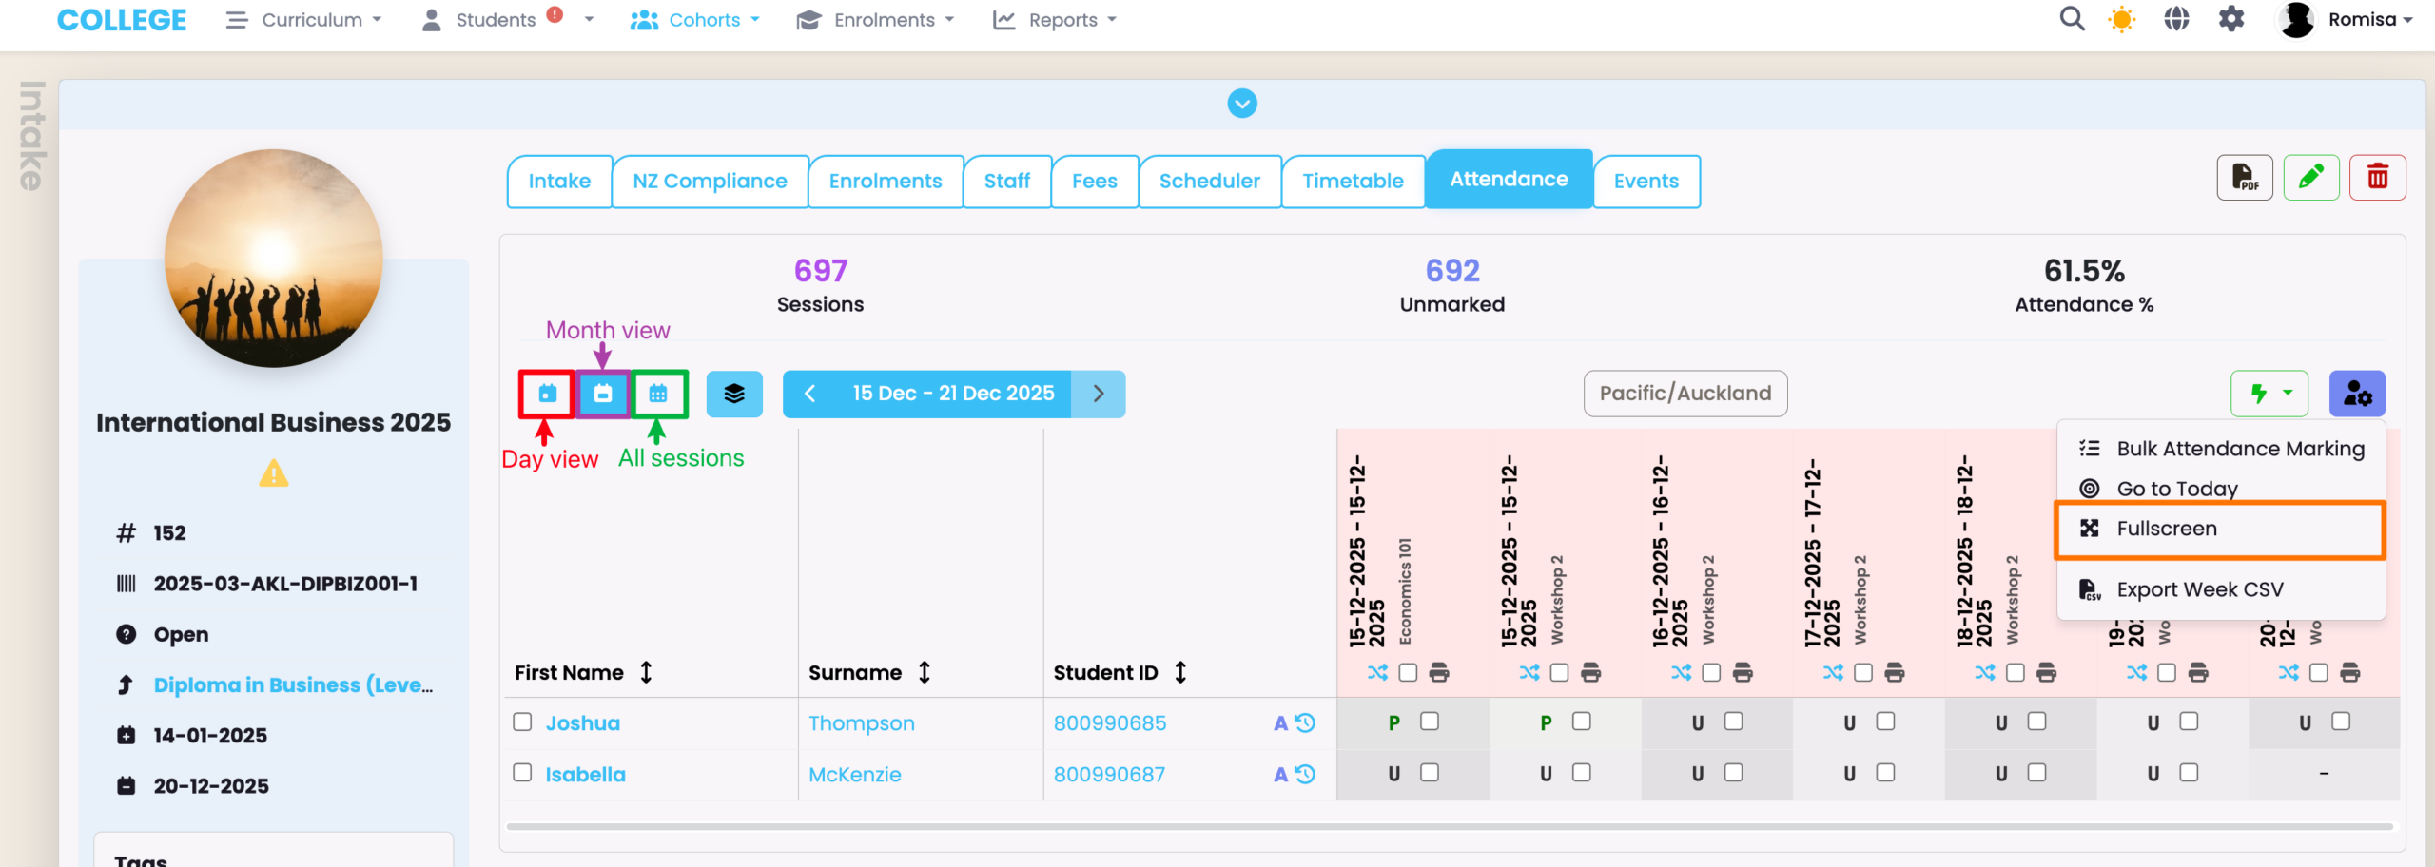The height and width of the screenshot is (867, 2435).
Task: Click the green pencil edit icon
Action: pos(2311,178)
